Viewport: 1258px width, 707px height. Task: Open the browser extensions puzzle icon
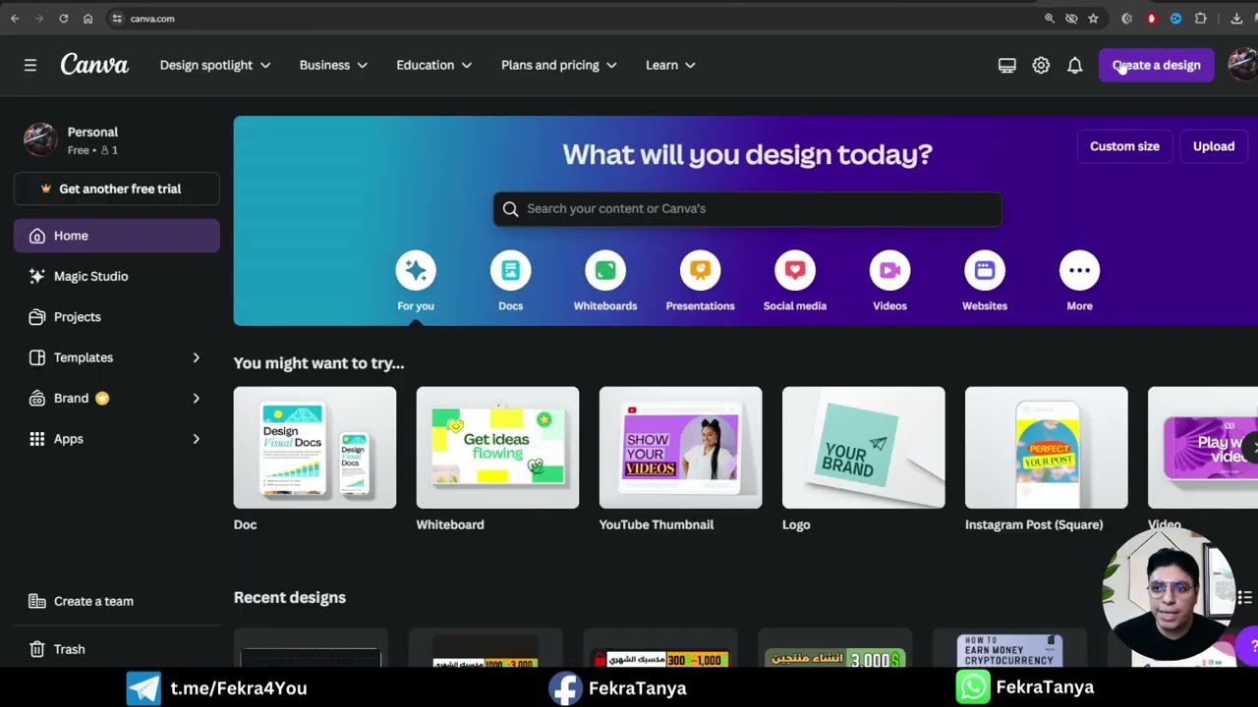click(x=1200, y=19)
